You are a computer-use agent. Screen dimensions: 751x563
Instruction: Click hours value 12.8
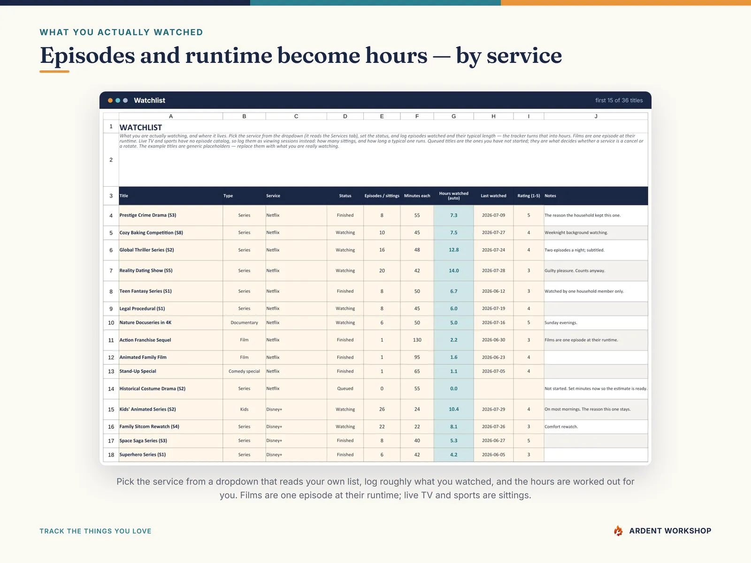coord(454,250)
